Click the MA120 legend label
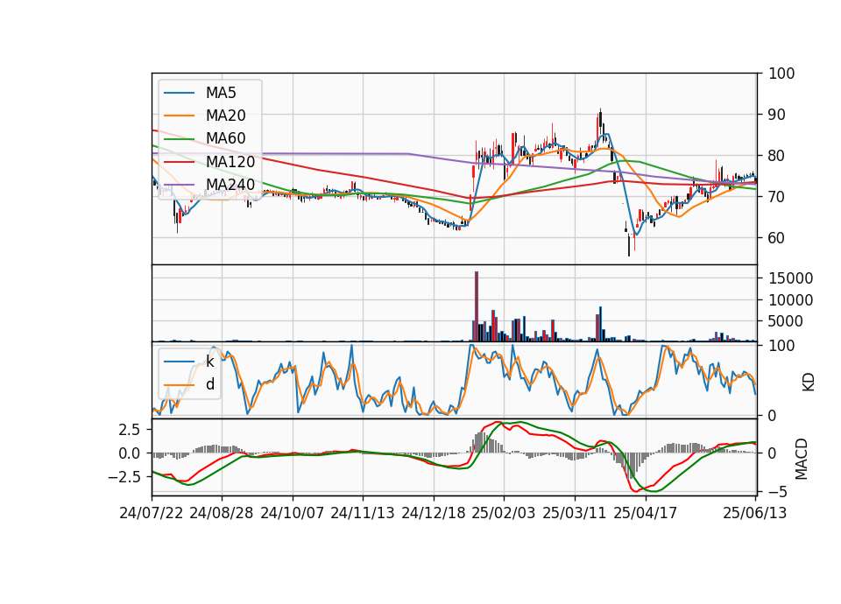Image resolution: width=841 pixels, height=604 pixels. (230, 162)
